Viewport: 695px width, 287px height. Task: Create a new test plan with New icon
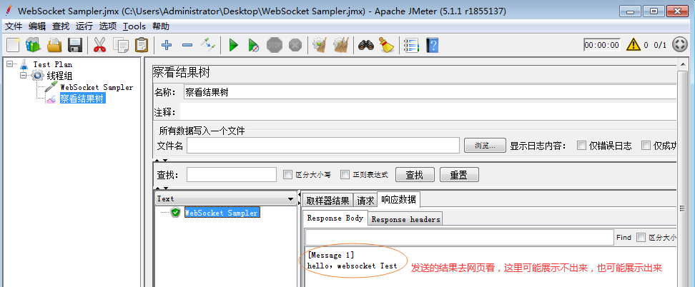[13, 45]
